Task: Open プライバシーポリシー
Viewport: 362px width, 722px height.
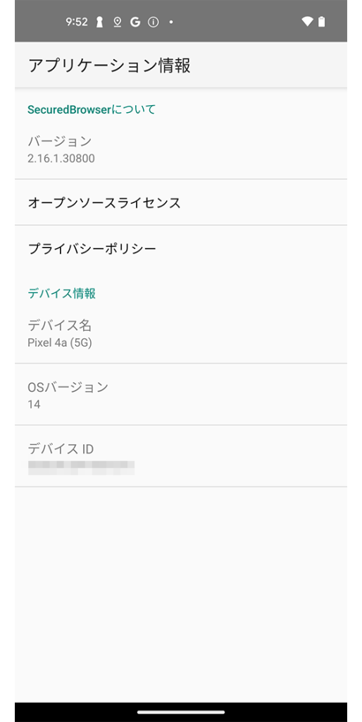Action: click(x=181, y=249)
